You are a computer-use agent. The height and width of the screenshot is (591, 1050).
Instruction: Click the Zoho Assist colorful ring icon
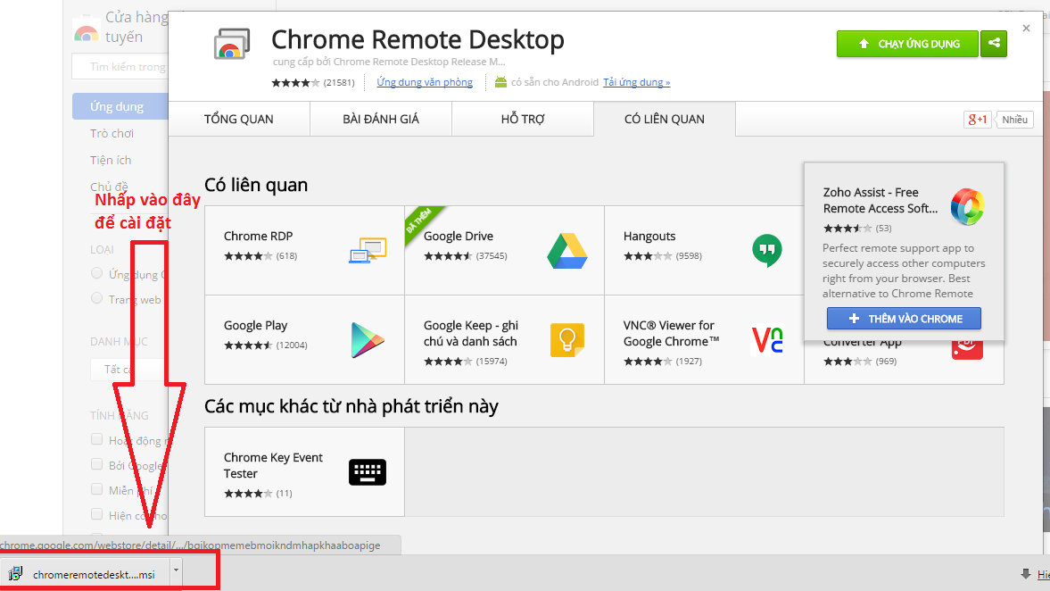tap(967, 205)
